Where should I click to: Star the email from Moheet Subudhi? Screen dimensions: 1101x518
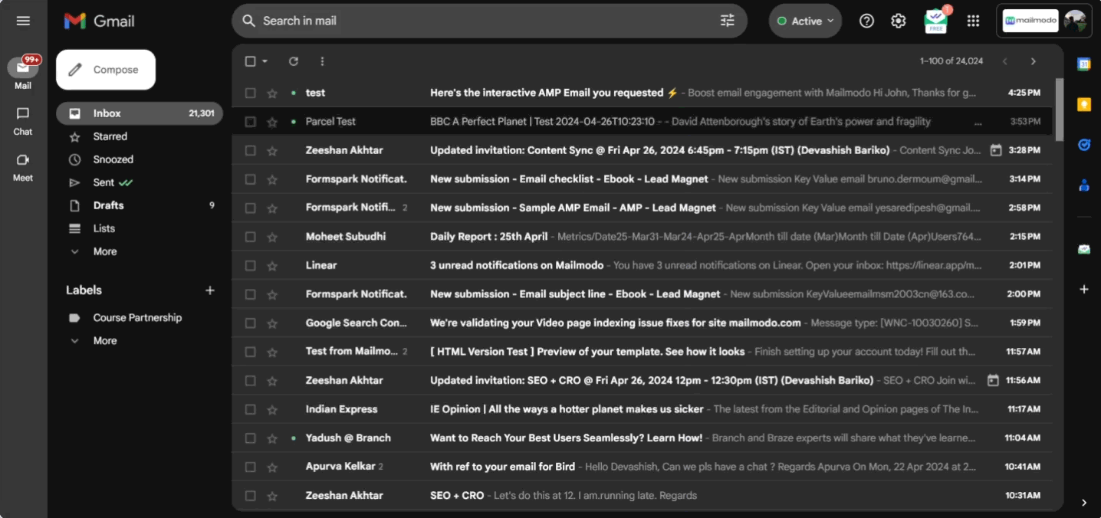[x=272, y=236]
